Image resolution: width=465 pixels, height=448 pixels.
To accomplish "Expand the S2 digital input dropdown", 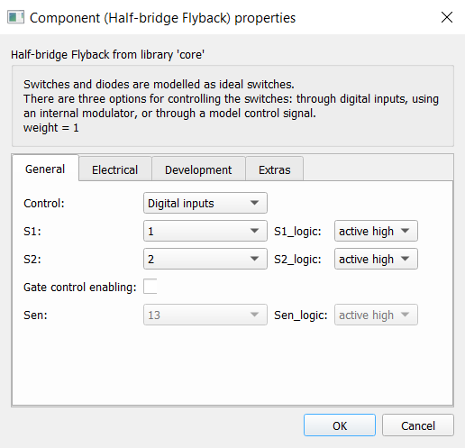I will coord(205,259).
